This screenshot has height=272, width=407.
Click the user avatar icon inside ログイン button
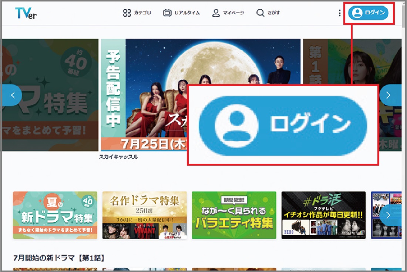point(357,13)
